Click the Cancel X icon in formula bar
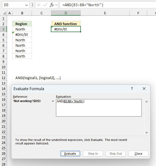The height and width of the screenshot is (166, 156). point(39,5)
